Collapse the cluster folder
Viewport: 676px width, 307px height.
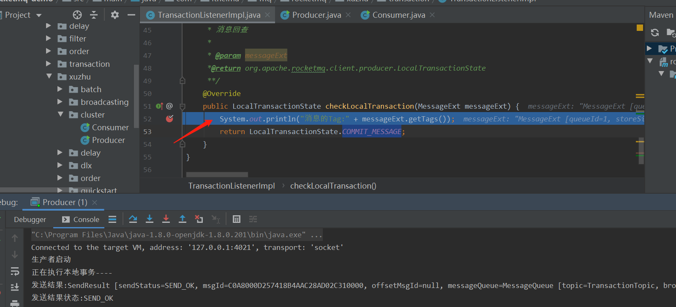(x=60, y=115)
